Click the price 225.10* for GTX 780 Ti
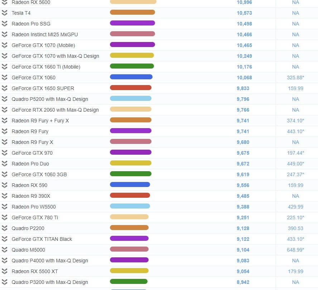This screenshot has height=290, width=318. (295, 217)
